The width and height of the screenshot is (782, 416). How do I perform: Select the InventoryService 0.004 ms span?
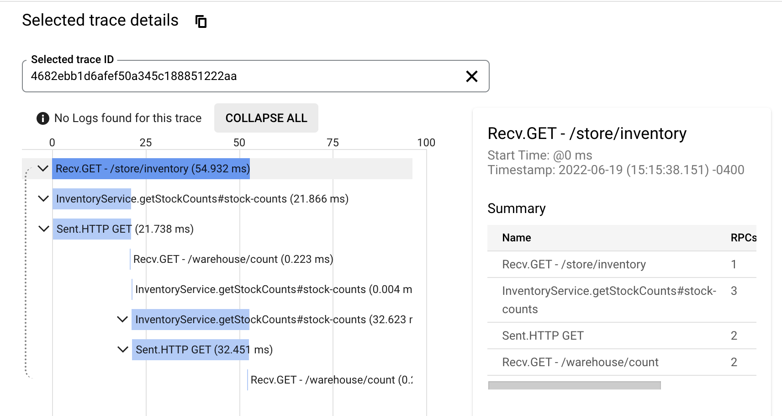pyautogui.click(x=273, y=289)
